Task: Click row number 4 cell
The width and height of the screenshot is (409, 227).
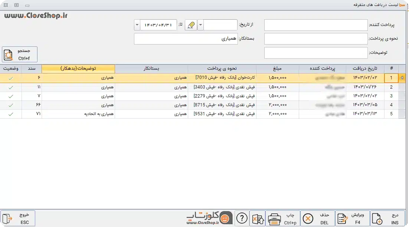Action: (391, 105)
